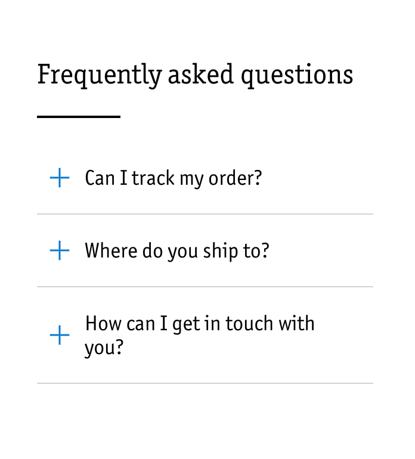This screenshot has height=459, width=415.
Task: Click the plus icon beside "Can I track my order?"
Action: point(60,178)
